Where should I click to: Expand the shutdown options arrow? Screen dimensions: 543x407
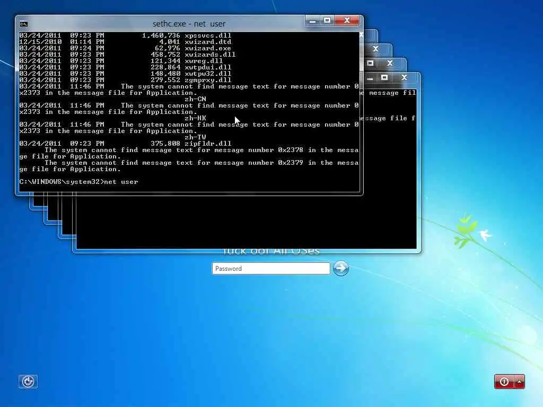coord(520,382)
